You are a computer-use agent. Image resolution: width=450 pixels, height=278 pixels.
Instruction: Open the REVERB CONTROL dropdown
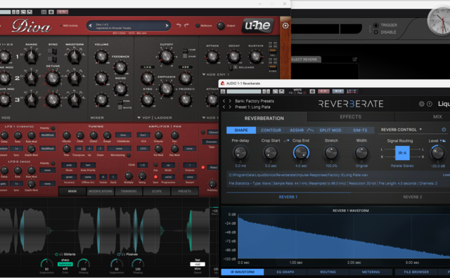[401, 130]
